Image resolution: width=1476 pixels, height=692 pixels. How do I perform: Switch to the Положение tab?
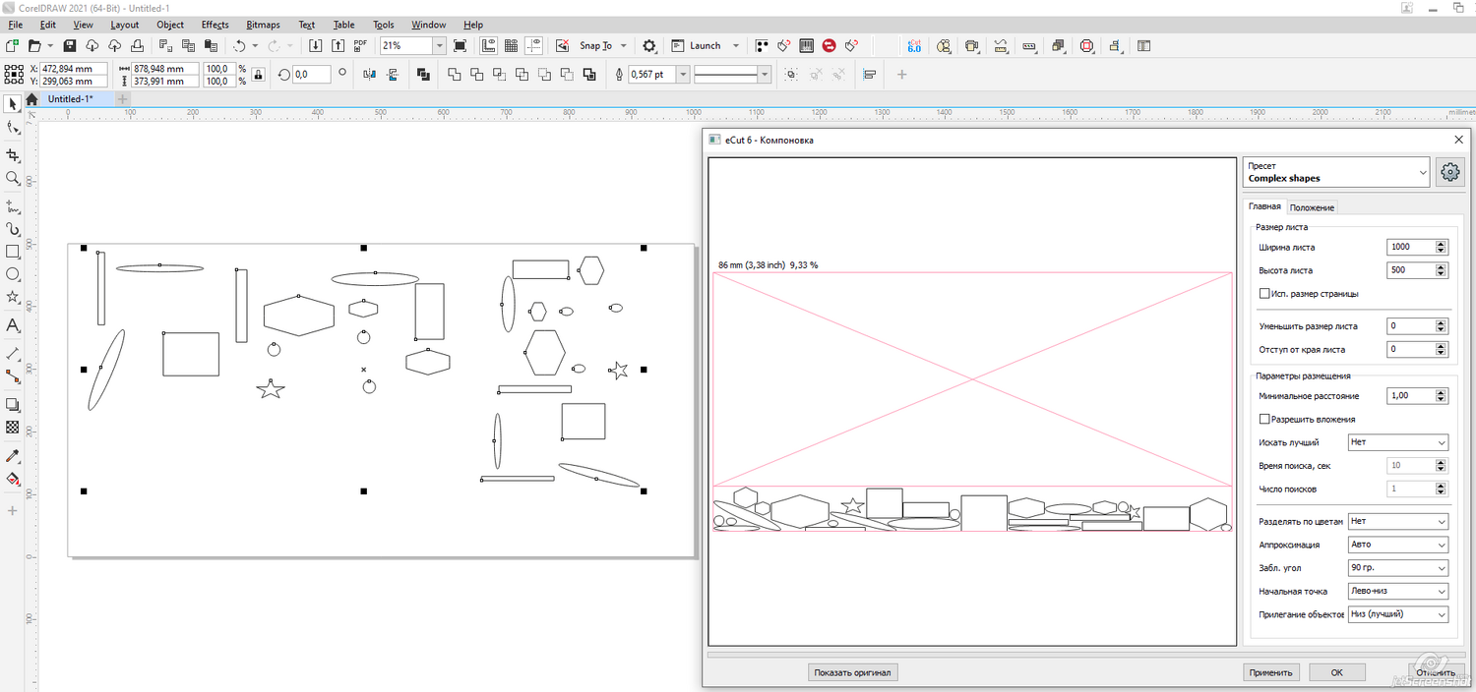1312,207
